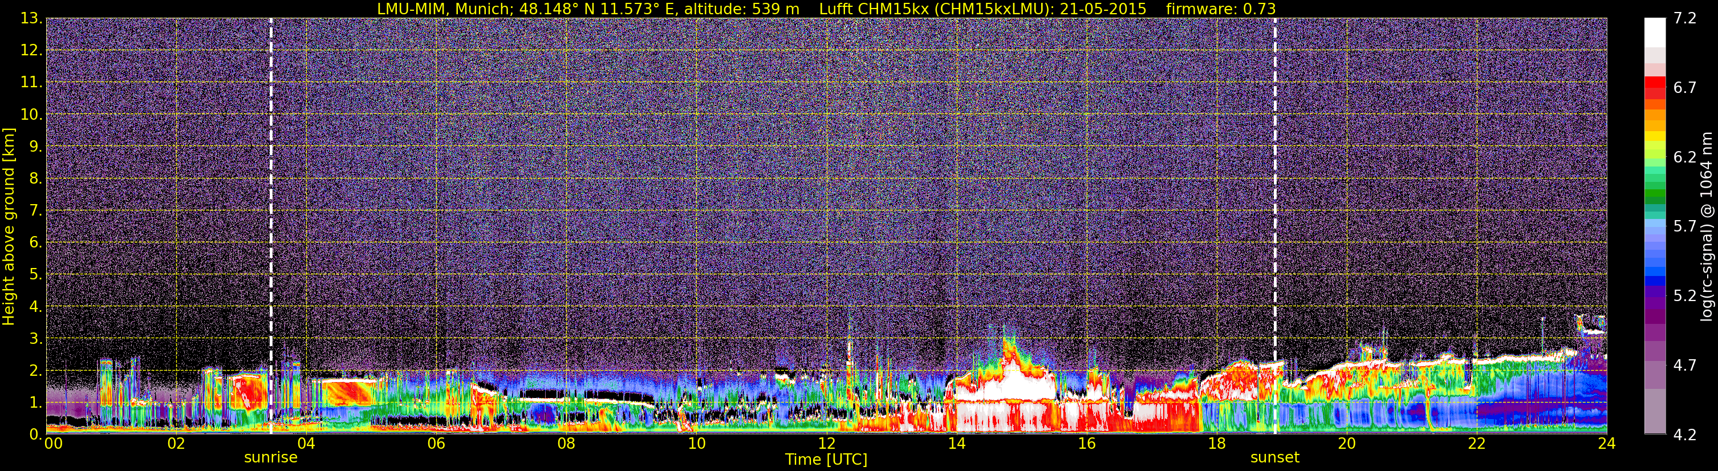
Task: Click the 06 tick label on the time axis
Action: pyautogui.click(x=436, y=444)
